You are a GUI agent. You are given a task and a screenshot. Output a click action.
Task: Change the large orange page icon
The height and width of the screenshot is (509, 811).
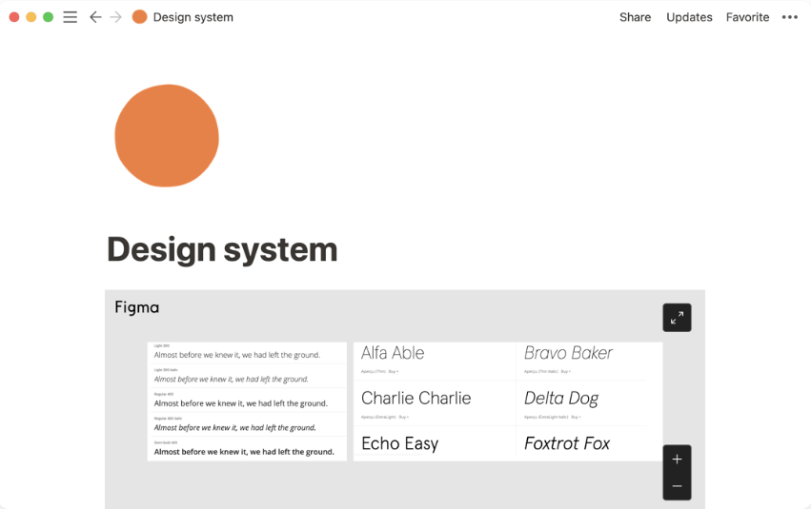click(x=167, y=136)
